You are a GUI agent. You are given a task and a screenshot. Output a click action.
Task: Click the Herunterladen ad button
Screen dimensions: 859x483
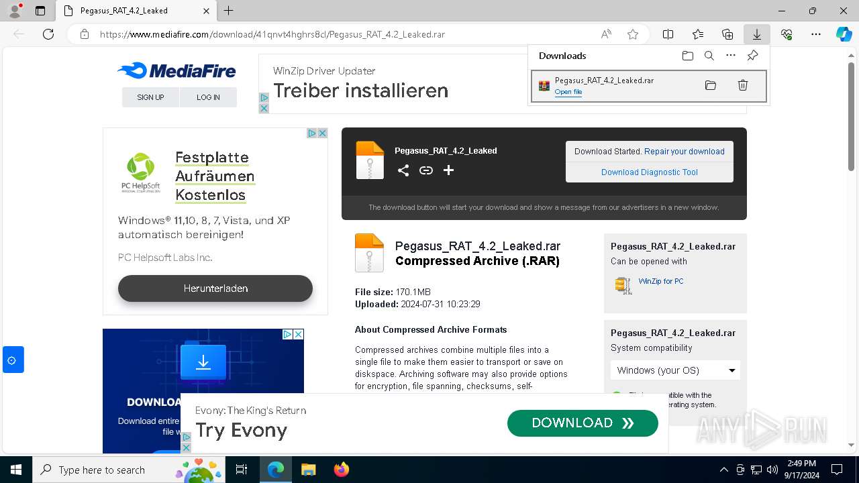215,288
